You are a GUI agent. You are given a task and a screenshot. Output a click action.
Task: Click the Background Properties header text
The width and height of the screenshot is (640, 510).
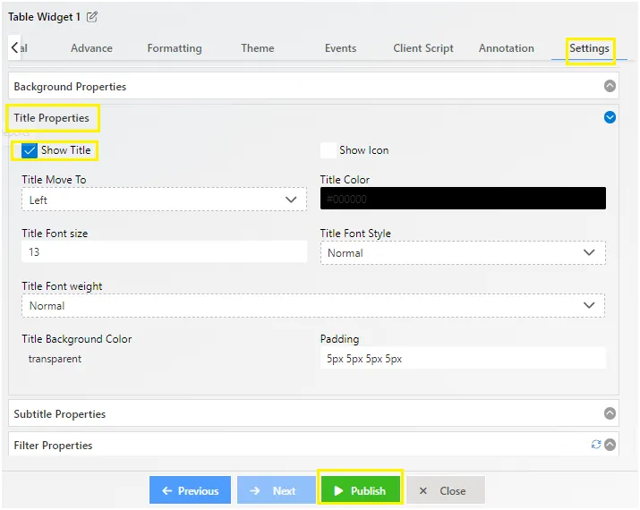click(x=70, y=87)
